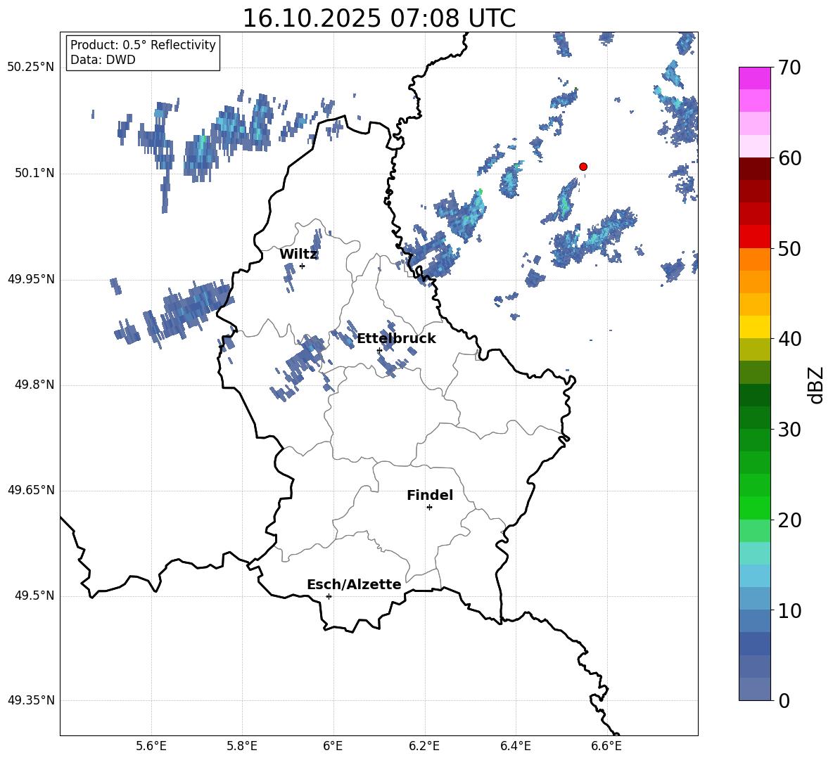Image resolution: width=833 pixels, height=760 pixels.
Task: Click the 6.6°E longitude tick label
Action: [606, 746]
